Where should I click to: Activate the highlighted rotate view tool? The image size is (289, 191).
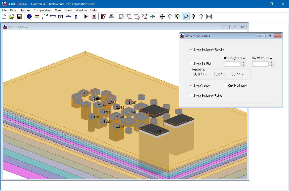pyautogui.click(x=185, y=17)
